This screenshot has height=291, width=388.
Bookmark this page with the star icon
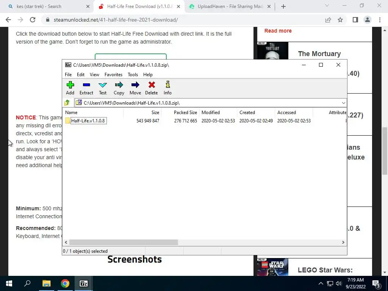(340, 20)
